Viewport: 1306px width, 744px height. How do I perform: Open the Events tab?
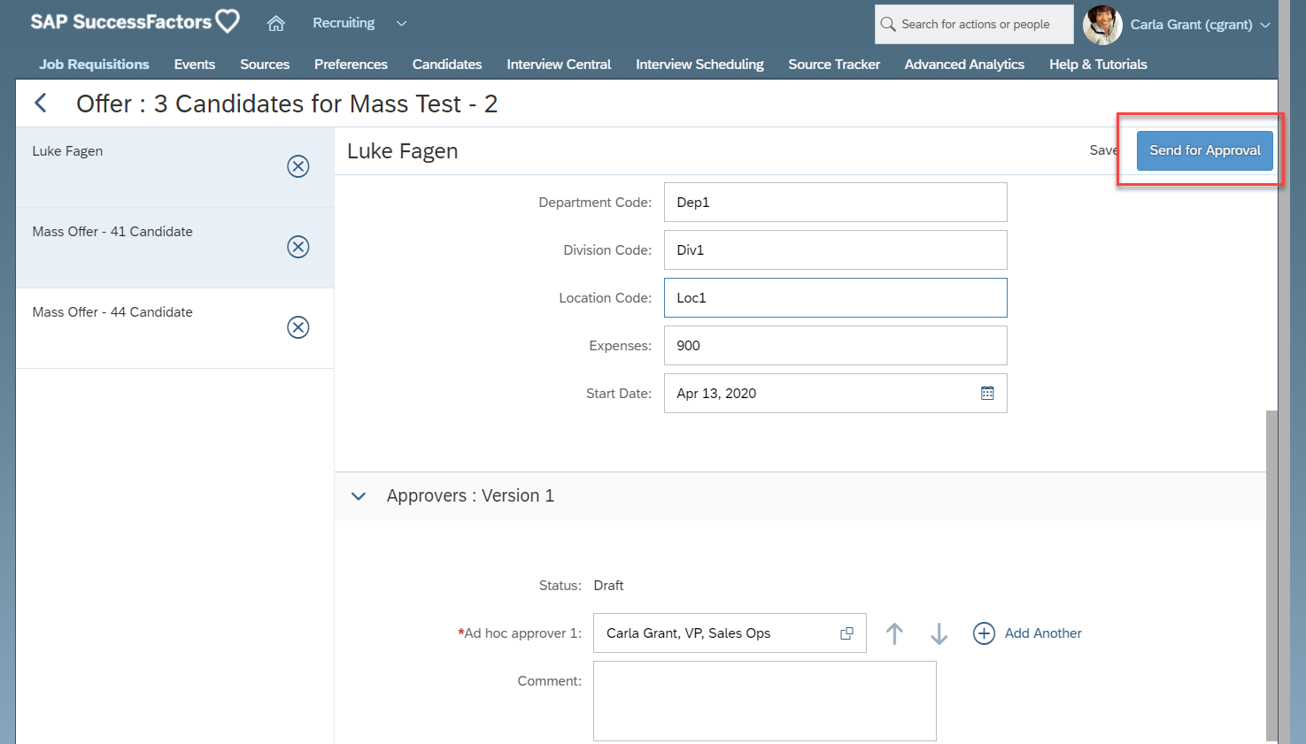(195, 64)
